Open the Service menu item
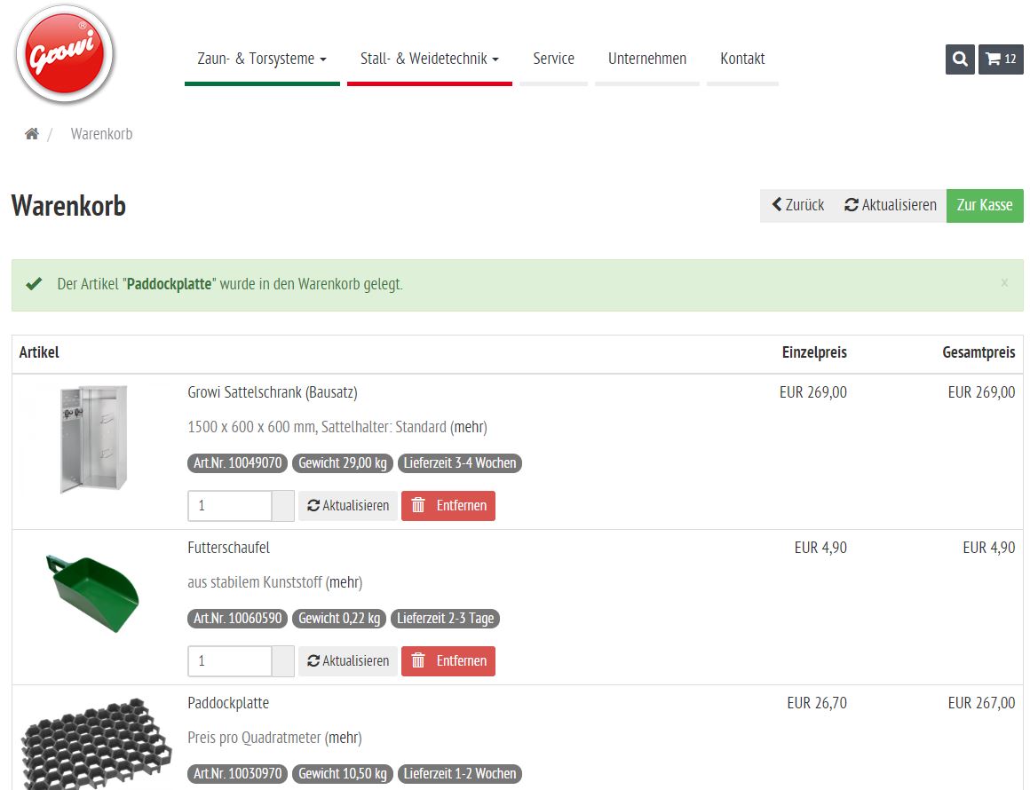 553,59
